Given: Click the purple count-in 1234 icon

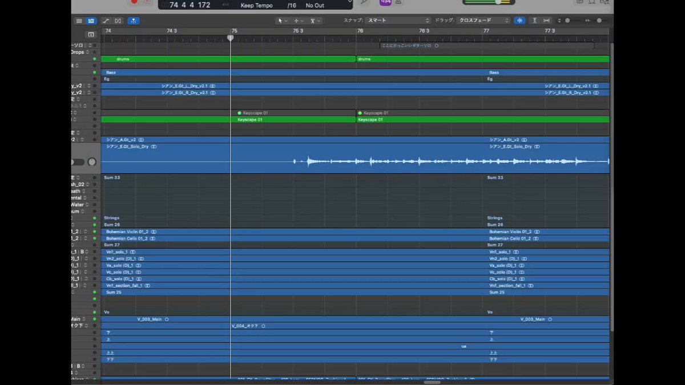Looking at the screenshot, I should point(385,2).
